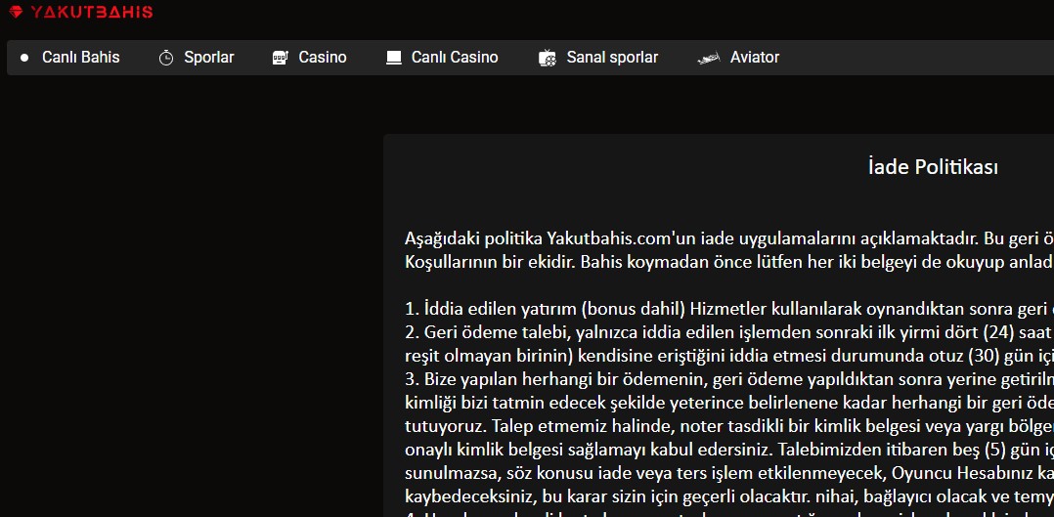1054x517 pixels.
Task: Open the Sanal sporlar menu item
Action: click(612, 58)
